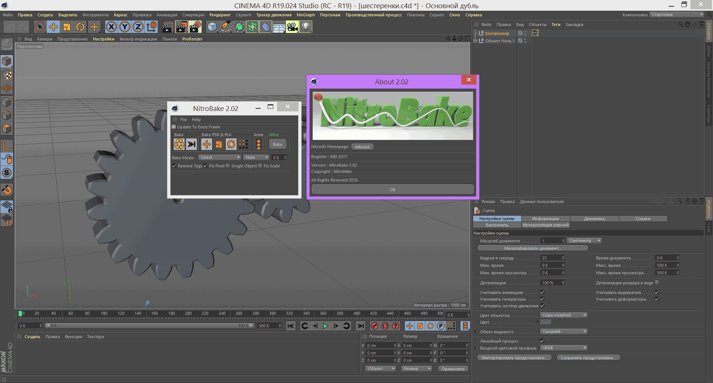Render active view clapperboard icon
713x383 pixels.
pos(168,27)
